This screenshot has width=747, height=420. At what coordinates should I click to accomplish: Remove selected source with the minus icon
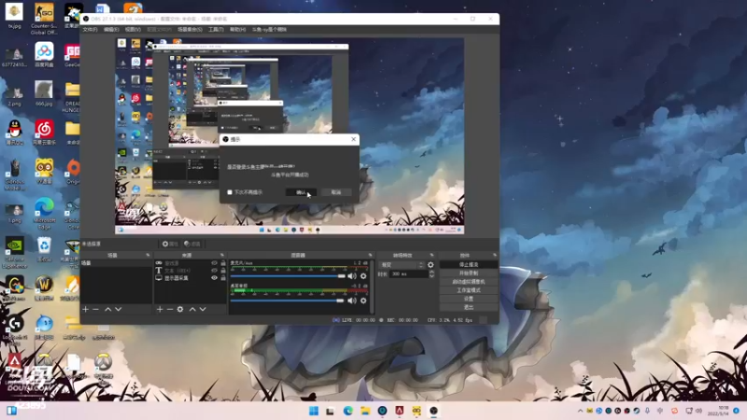click(x=170, y=310)
